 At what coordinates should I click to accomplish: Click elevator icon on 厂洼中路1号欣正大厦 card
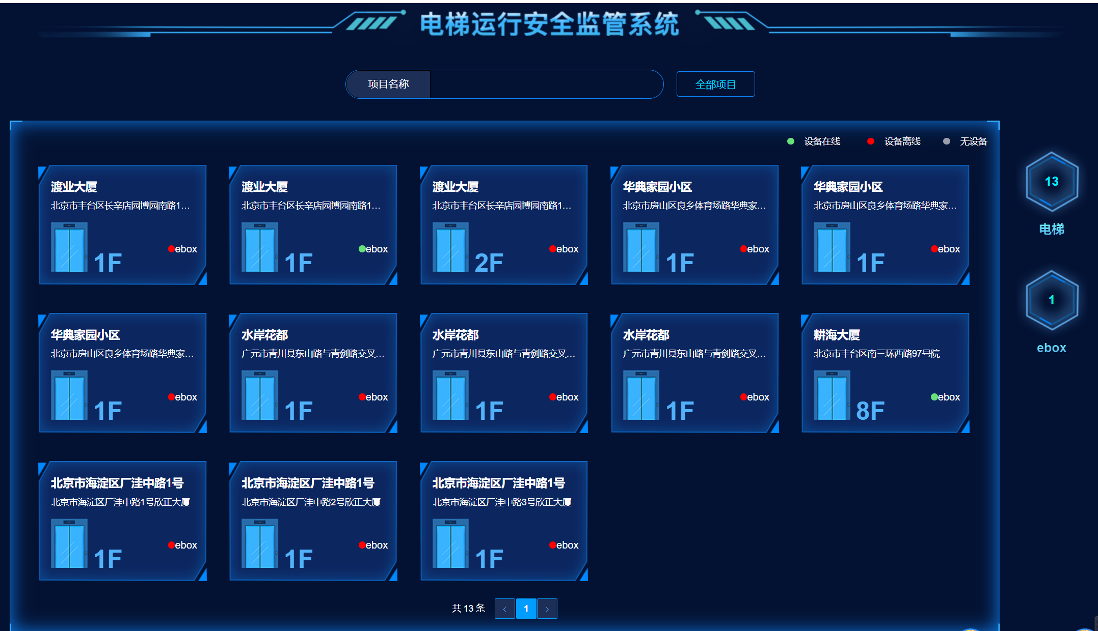69,543
